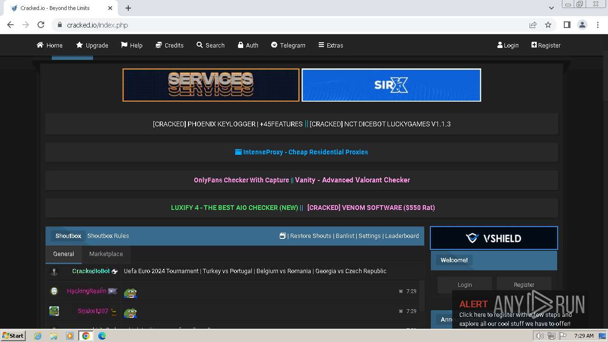The image size is (608, 342).
Task: Open Shoutbox Rules
Action: pyautogui.click(x=108, y=236)
